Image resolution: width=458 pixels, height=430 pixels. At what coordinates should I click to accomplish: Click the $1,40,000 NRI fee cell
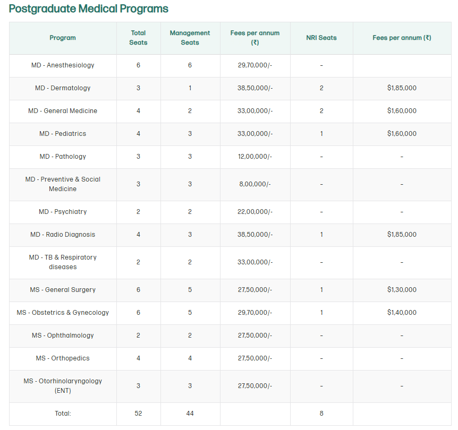(402, 313)
